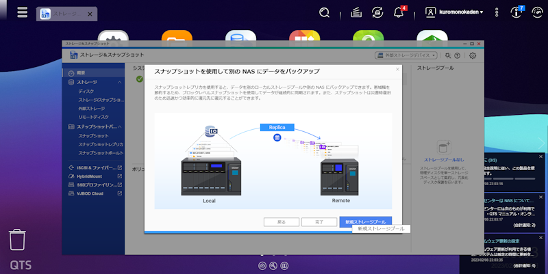
Task: Click the notification card progress bar
Action: tap(510, 178)
